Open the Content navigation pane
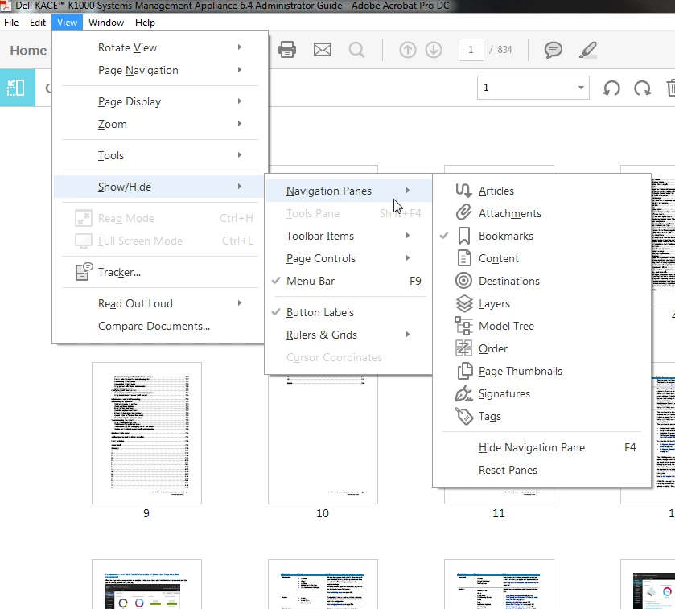675x609 pixels. point(541,259)
